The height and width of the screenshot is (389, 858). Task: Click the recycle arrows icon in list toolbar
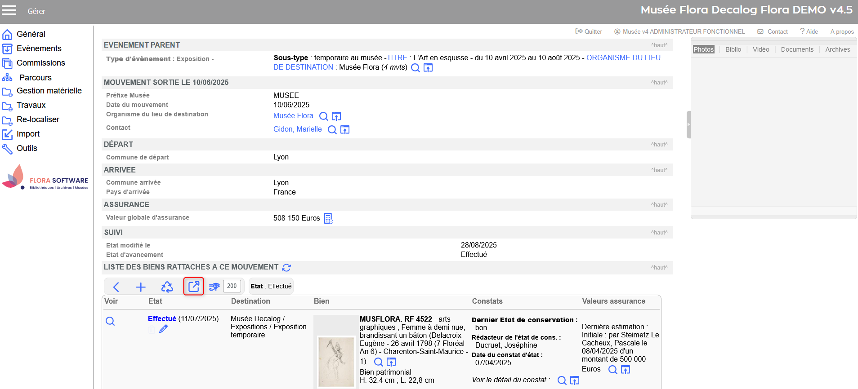[167, 287]
